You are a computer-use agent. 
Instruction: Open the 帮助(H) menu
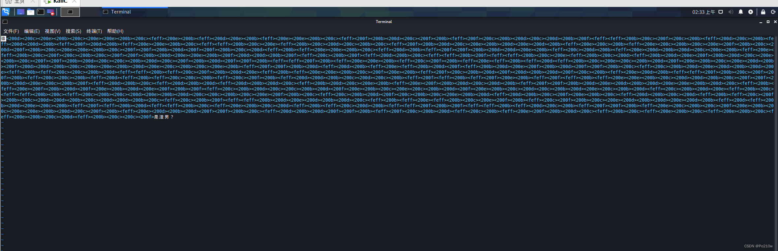[115, 31]
